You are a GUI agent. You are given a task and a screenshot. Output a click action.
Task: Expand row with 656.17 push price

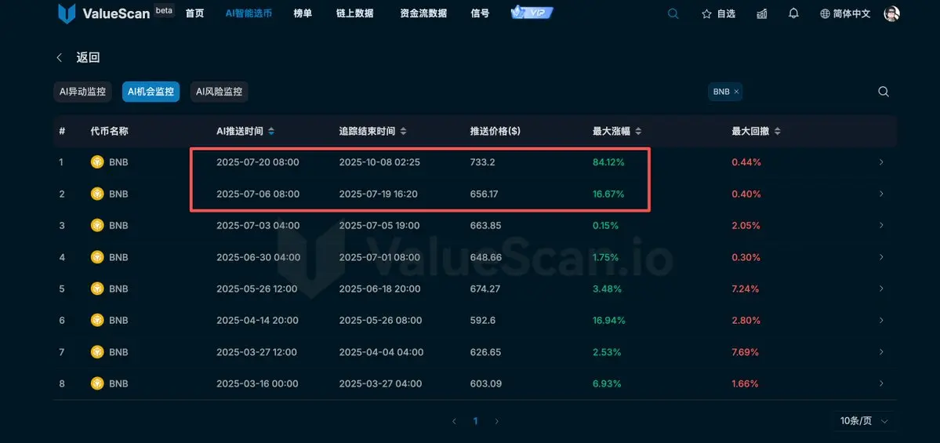tap(881, 194)
